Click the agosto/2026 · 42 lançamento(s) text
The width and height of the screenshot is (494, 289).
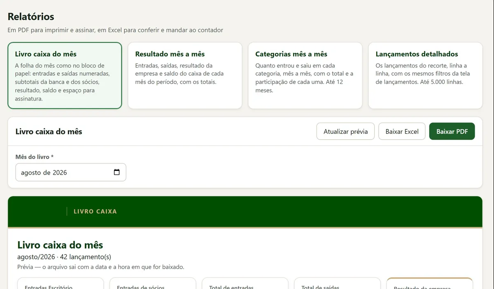pyautogui.click(x=64, y=257)
